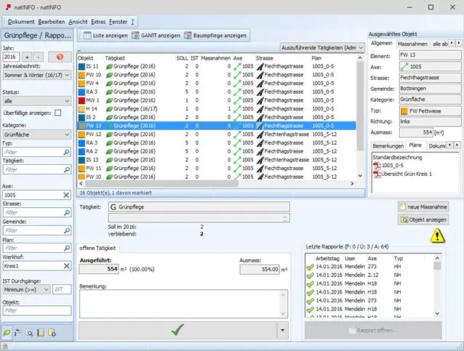Sort by the Strasse column header

click(264, 58)
